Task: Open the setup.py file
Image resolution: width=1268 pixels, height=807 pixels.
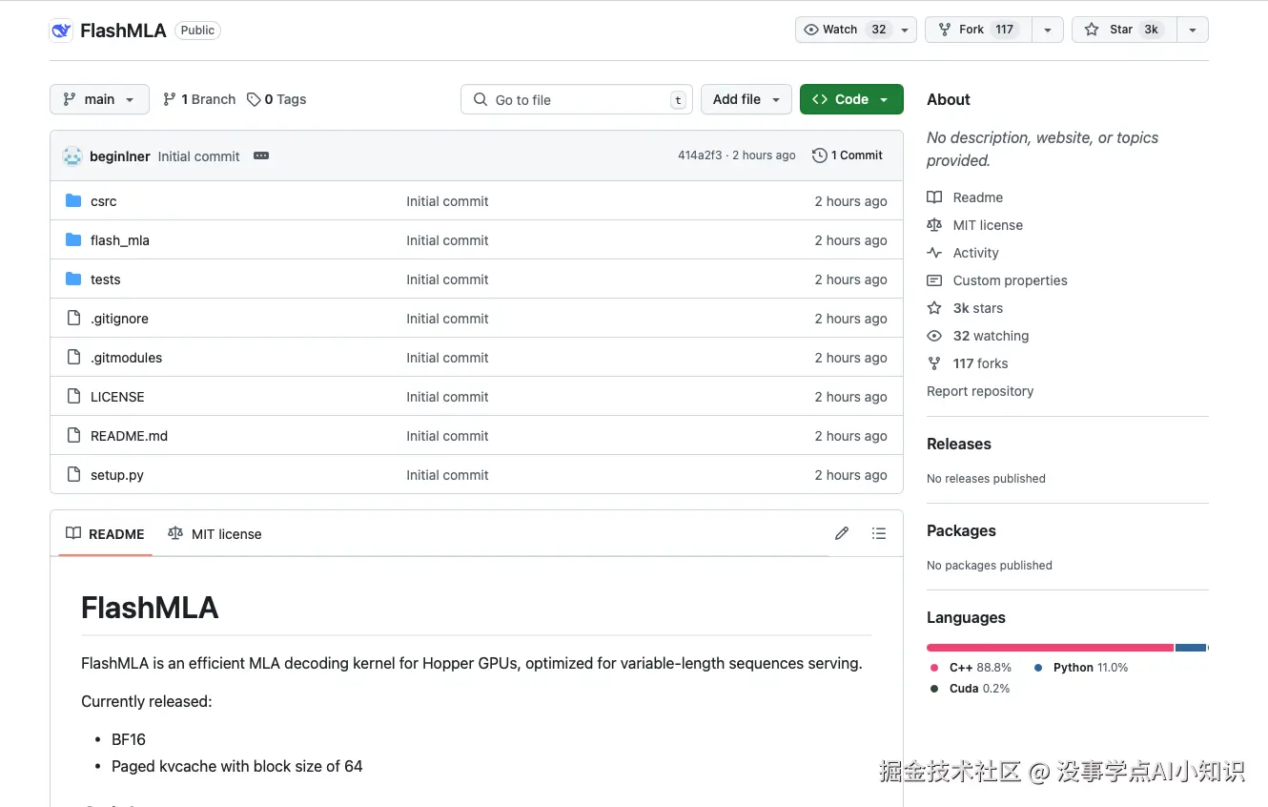Action: point(117,475)
